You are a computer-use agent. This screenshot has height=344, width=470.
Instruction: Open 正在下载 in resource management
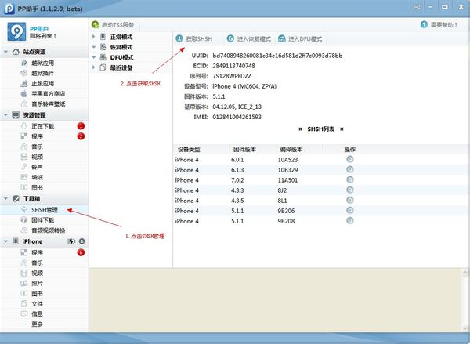pyautogui.click(x=43, y=125)
